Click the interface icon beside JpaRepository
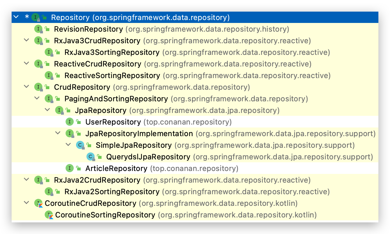Viewport: 390px width, 234px height. tap(59, 110)
